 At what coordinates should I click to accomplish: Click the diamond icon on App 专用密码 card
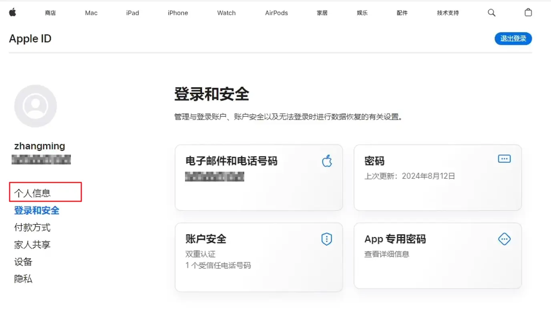[x=504, y=239]
